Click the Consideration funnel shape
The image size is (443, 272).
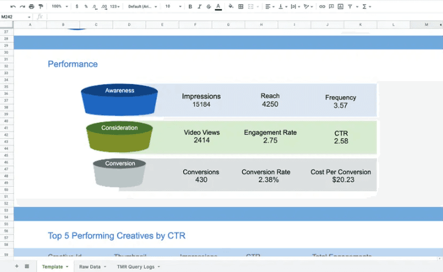coord(119,137)
